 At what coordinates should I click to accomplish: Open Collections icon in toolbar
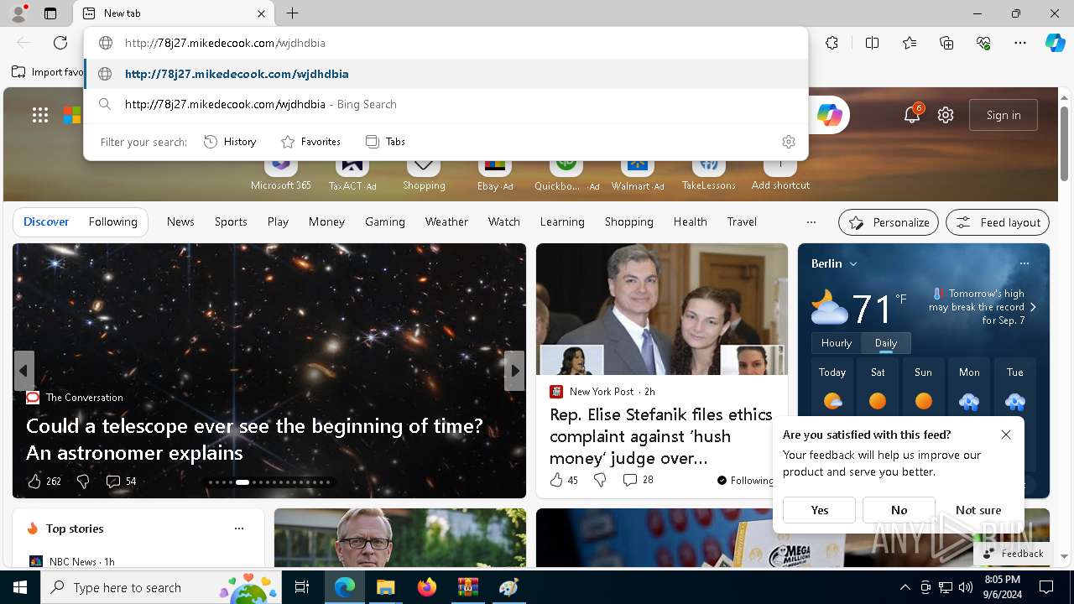[x=946, y=43]
